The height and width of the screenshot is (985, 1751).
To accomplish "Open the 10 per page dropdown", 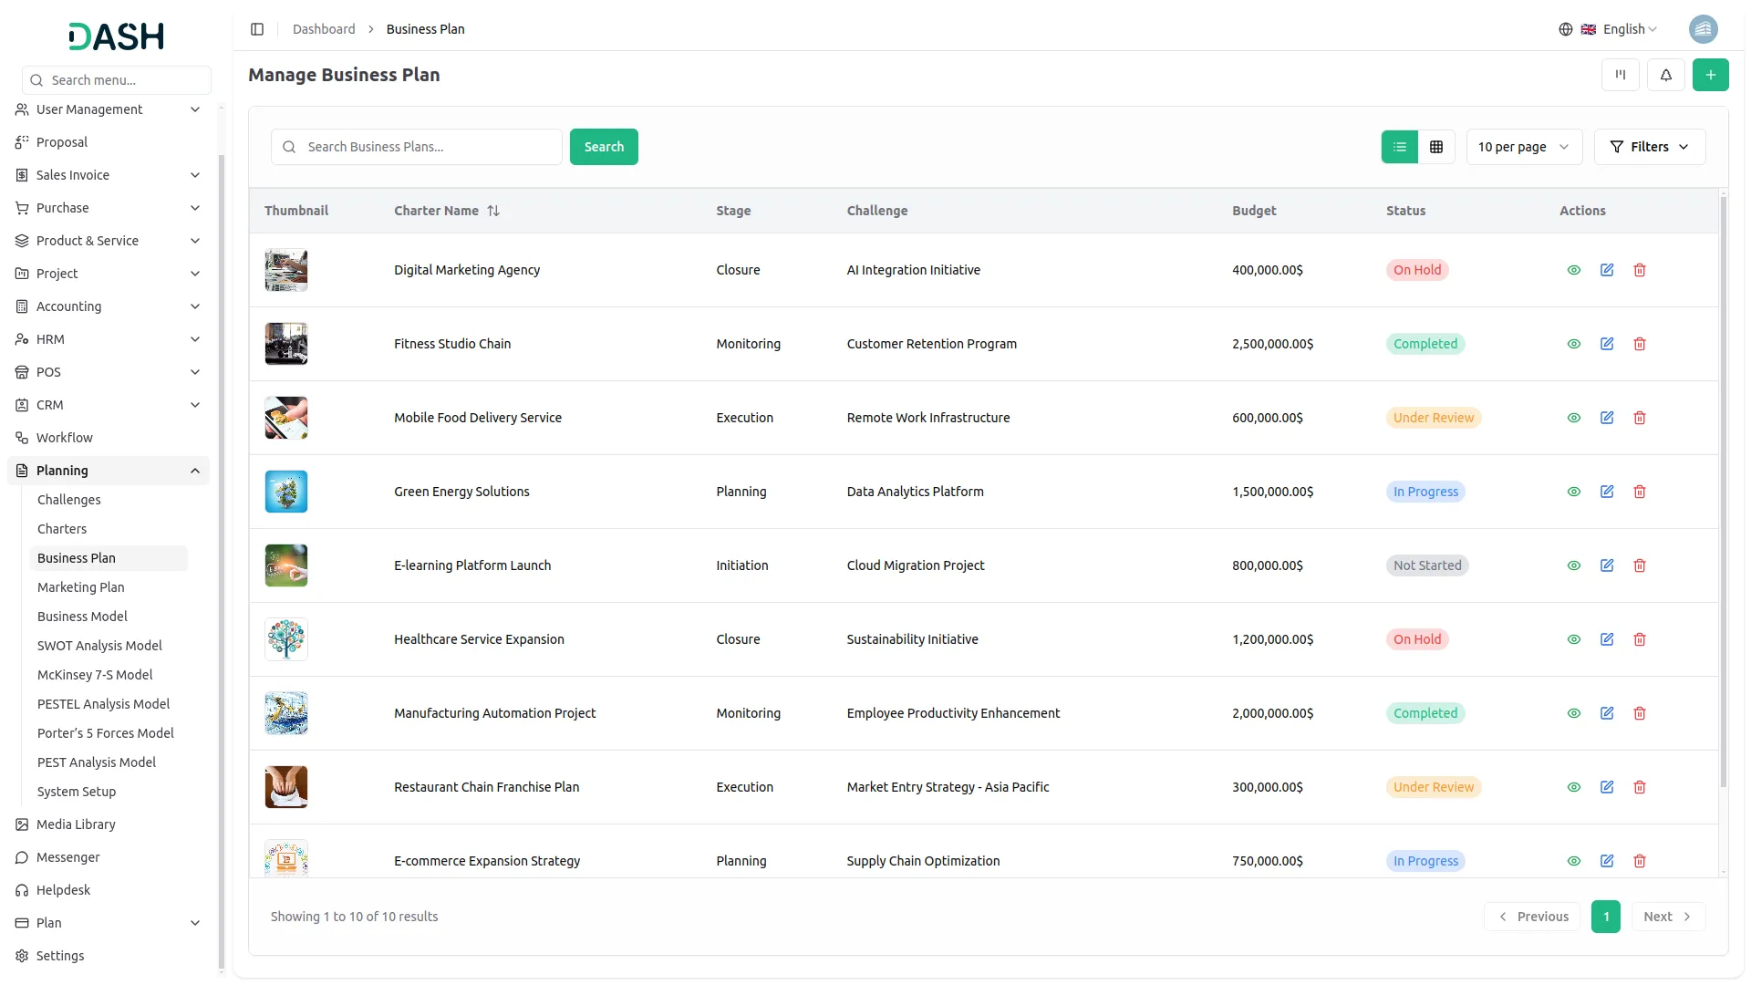I will [1523, 147].
